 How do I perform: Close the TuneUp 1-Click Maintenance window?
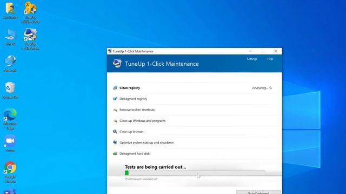tap(276, 51)
